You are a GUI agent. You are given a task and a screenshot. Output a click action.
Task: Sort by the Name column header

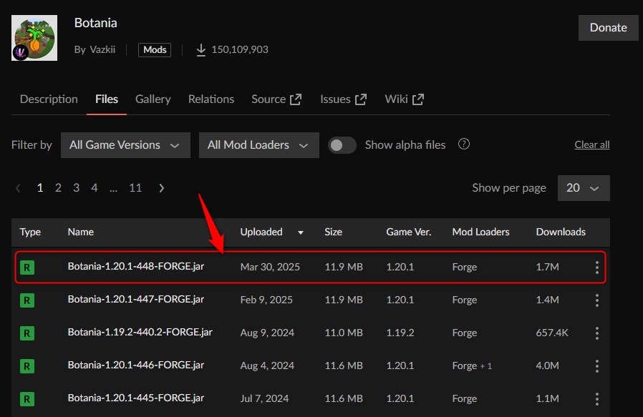81,232
